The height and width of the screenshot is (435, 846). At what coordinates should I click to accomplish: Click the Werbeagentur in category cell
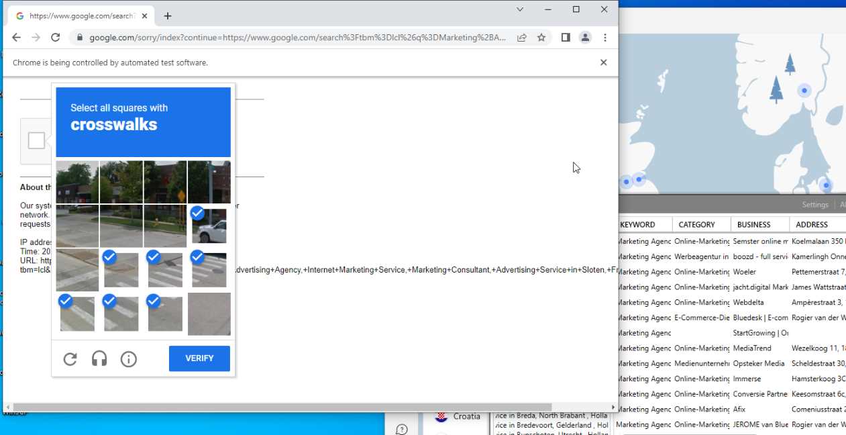pyautogui.click(x=702, y=256)
